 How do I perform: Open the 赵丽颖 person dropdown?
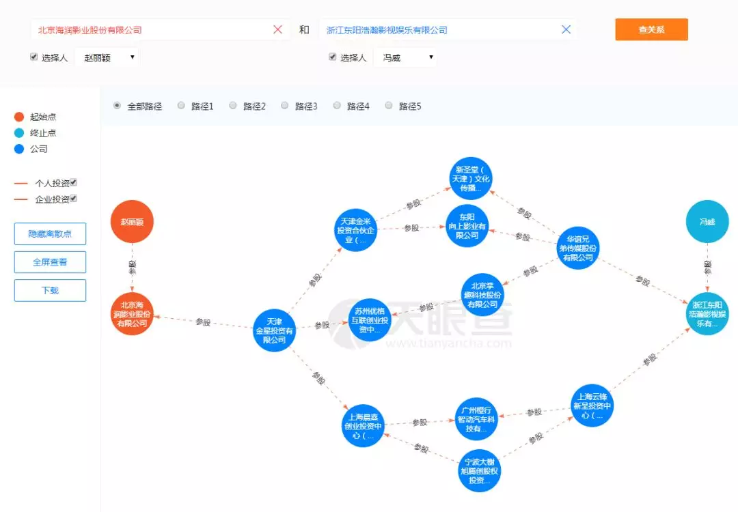pos(107,58)
